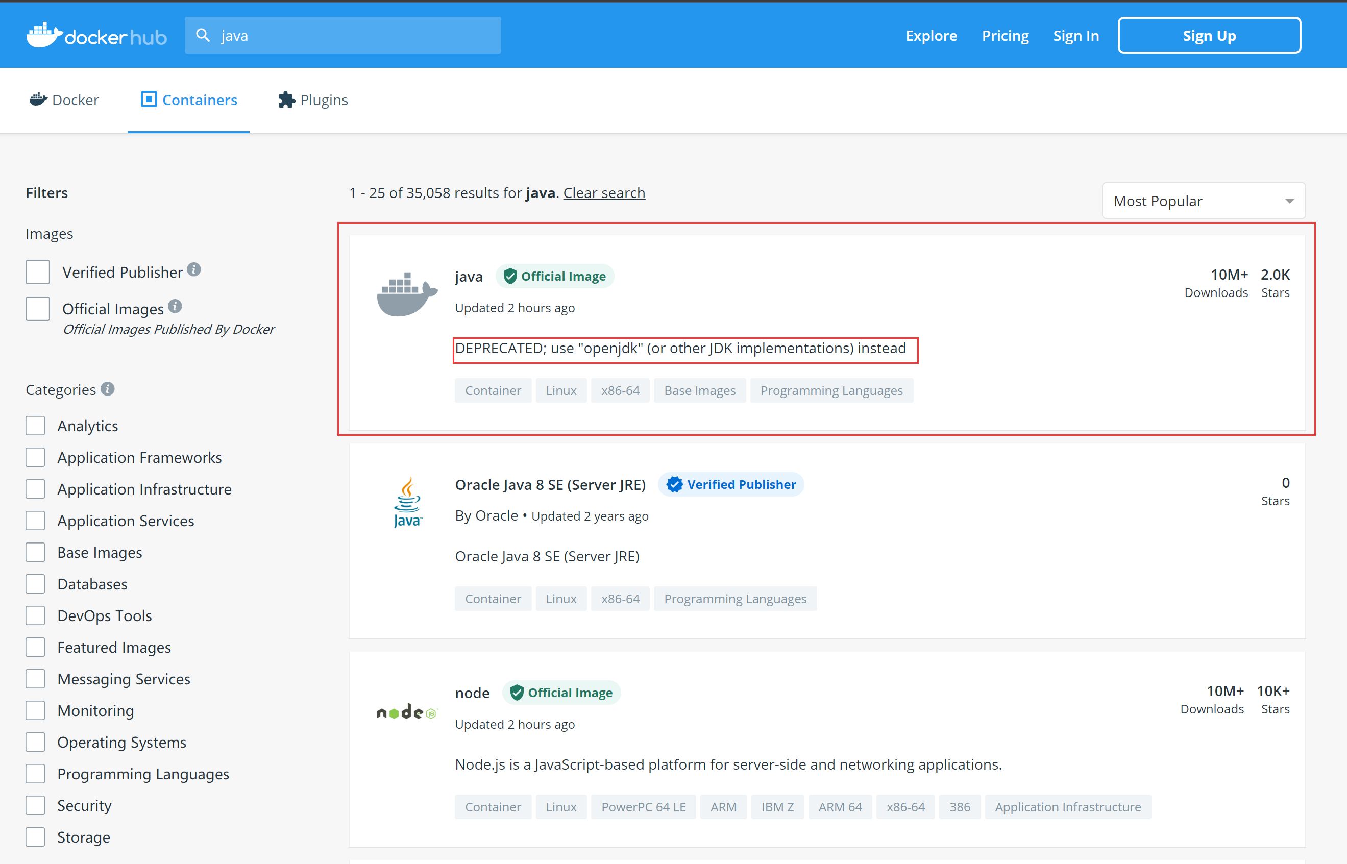The width and height of the screenshot is (1347, 864).
Task: Click the Oracle Java logo icon
Action: pyautogui.click(x=407, y=502)
